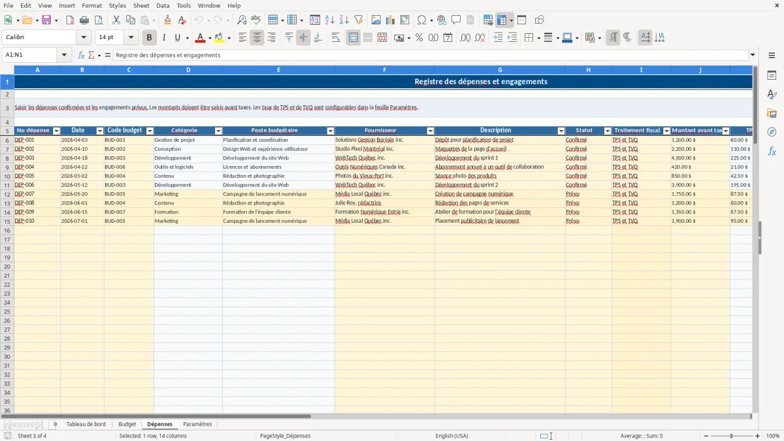
Task: Toggle Underline formatting
Action: pos(177,38)
